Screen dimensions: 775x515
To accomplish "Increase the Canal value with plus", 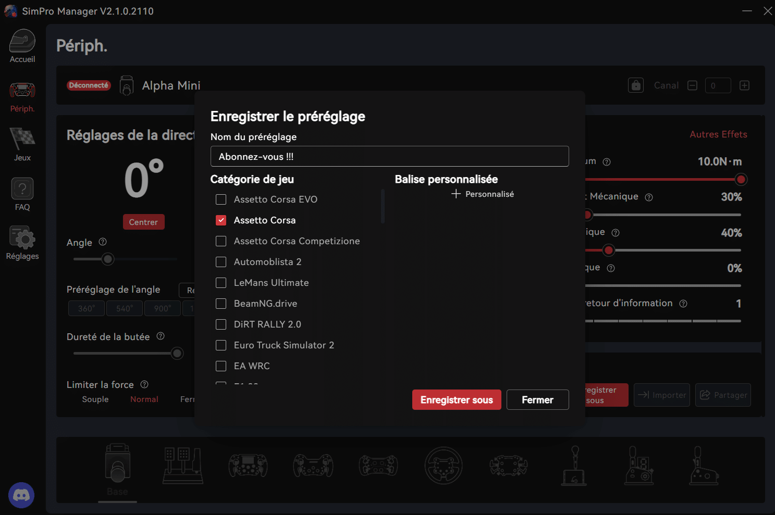I will [x=744, y=85].
